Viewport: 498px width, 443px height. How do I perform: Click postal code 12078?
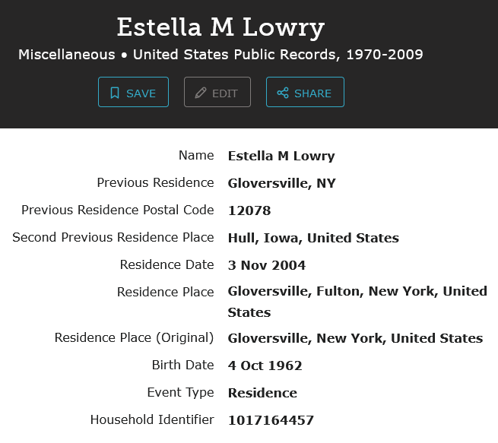click(249, 210)
